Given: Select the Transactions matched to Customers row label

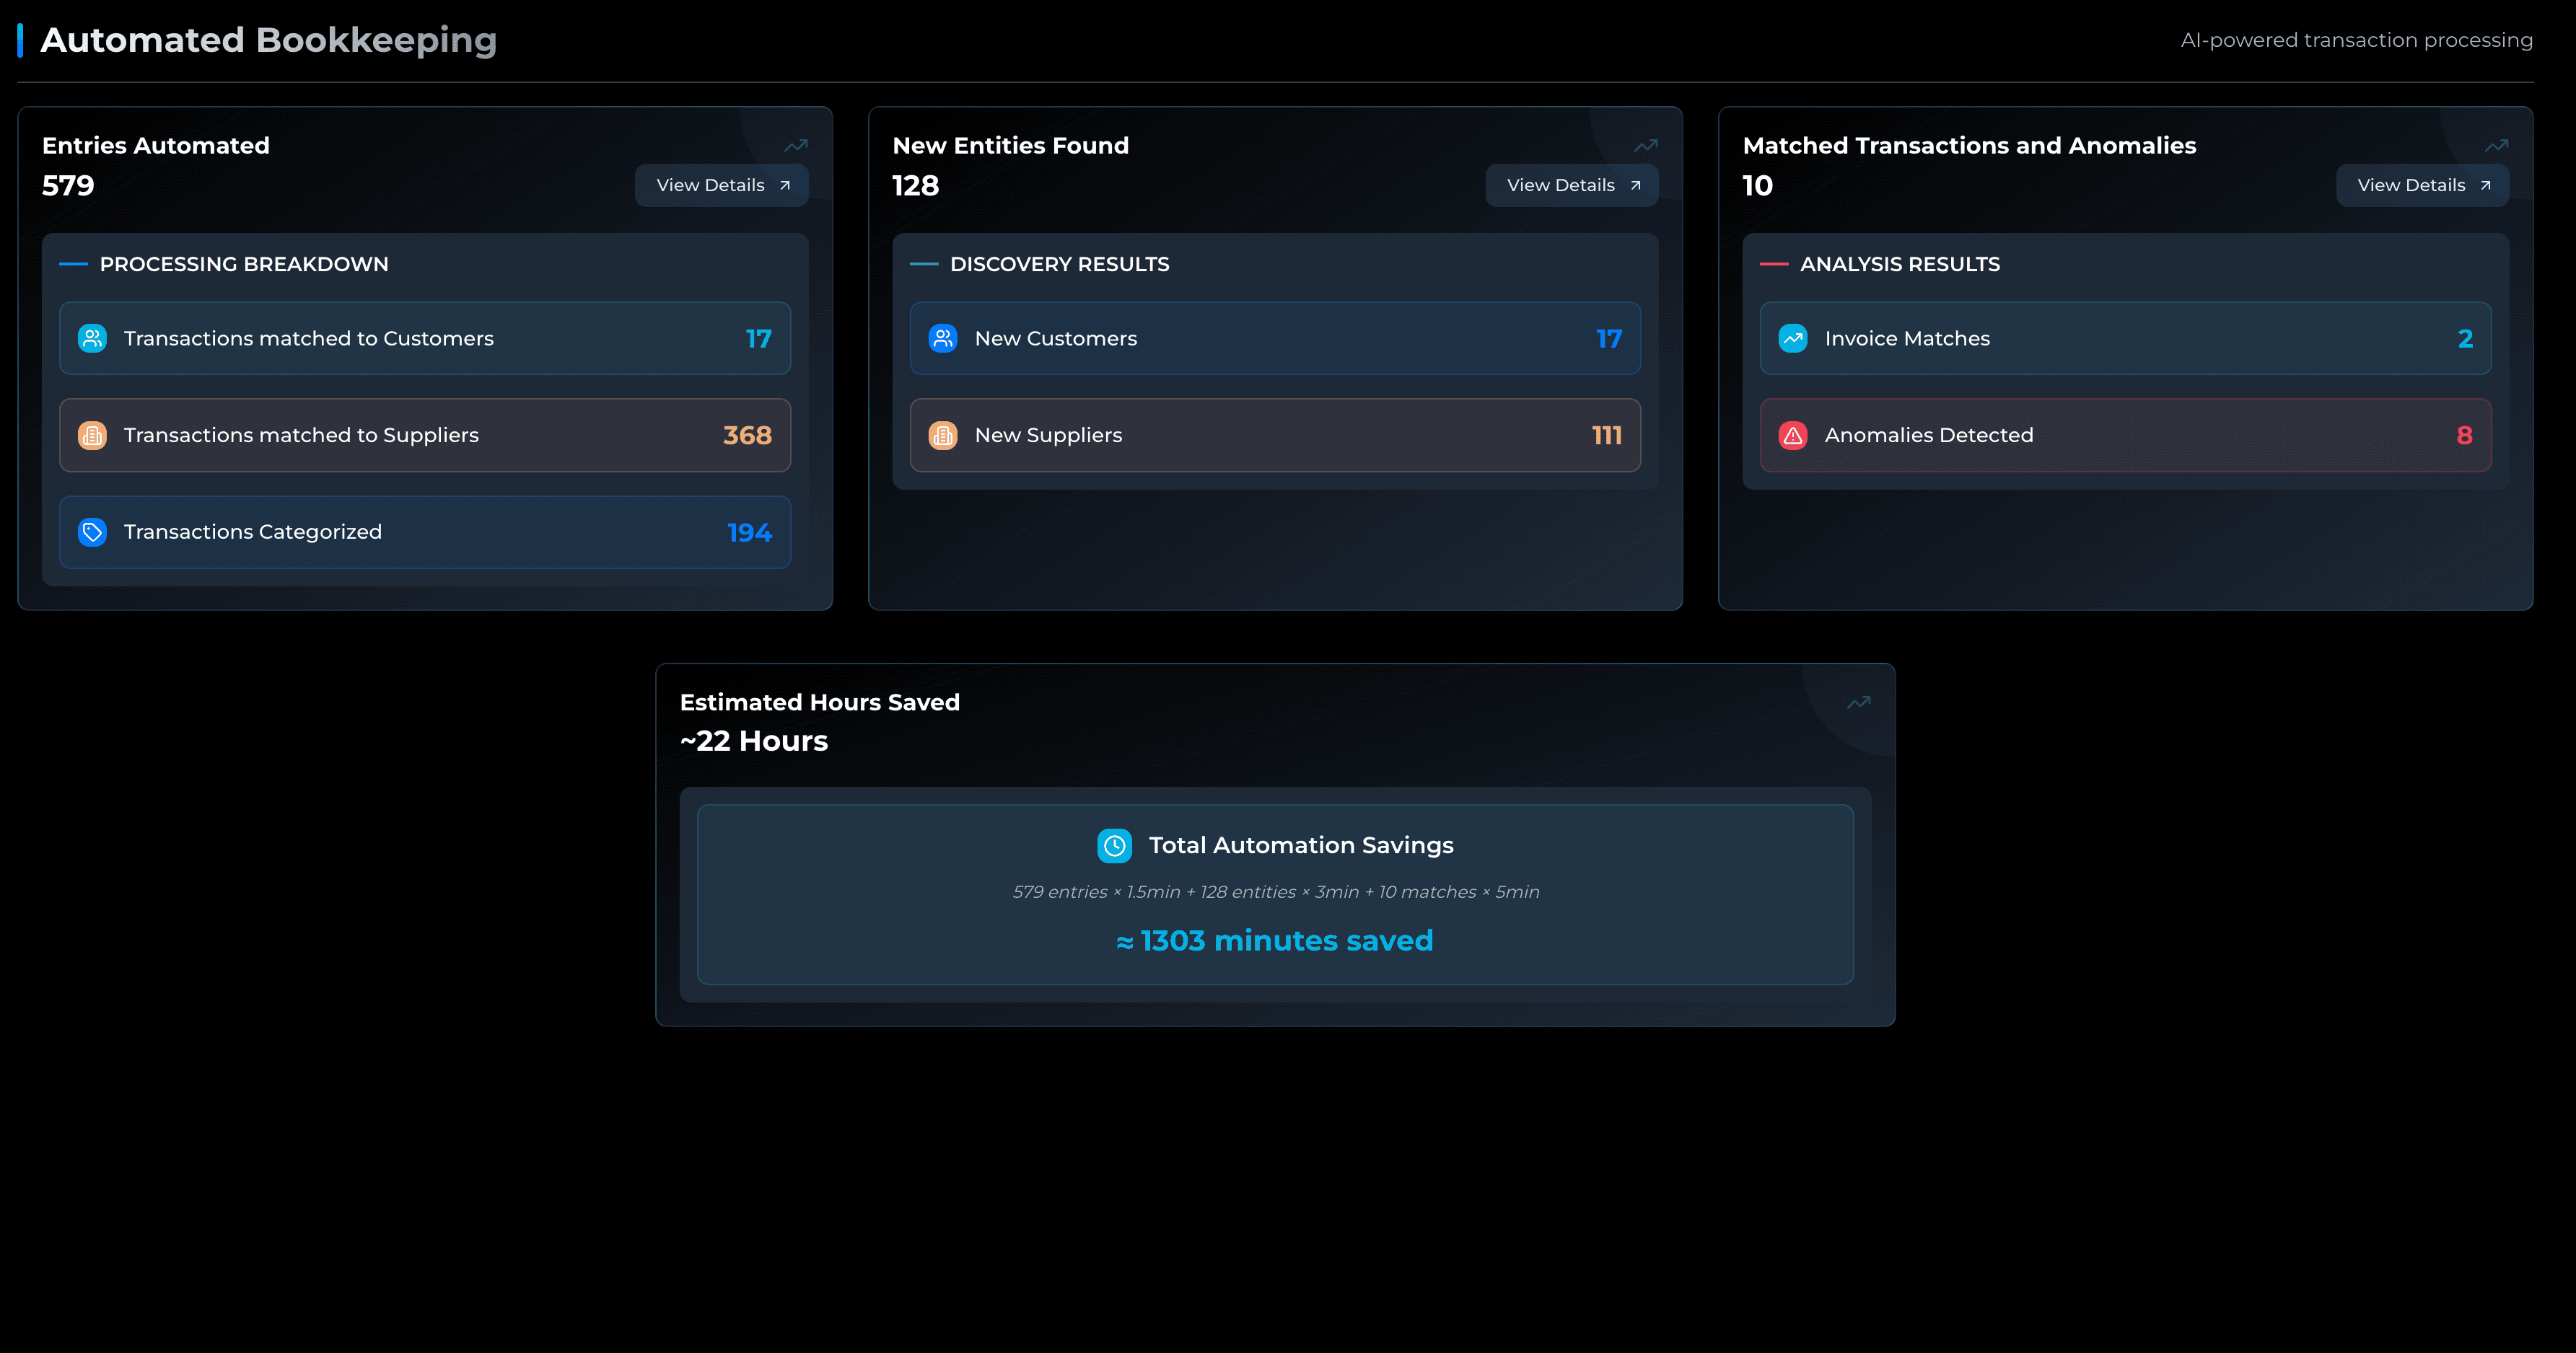Looking at the screenshot, I should coord(309,339).
